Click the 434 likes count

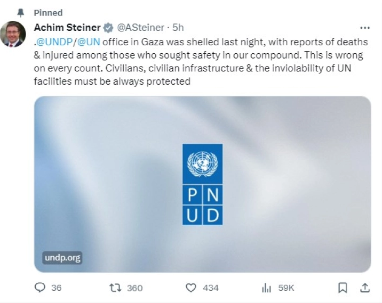(211, 288)
